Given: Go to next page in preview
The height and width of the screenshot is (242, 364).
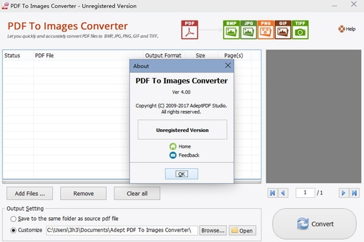Looking at the screenshot, I should click(343, 193).
